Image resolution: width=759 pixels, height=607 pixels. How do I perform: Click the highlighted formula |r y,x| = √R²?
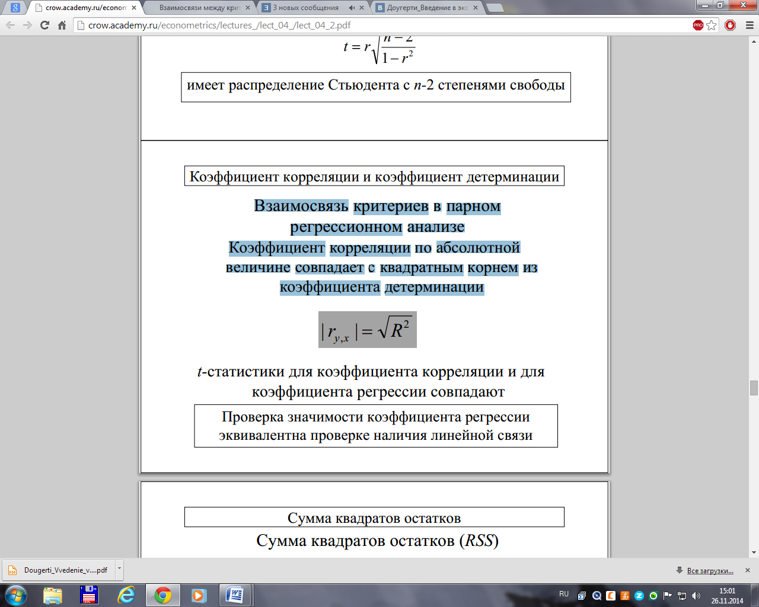pyautogui.click(x=368, y=330)
